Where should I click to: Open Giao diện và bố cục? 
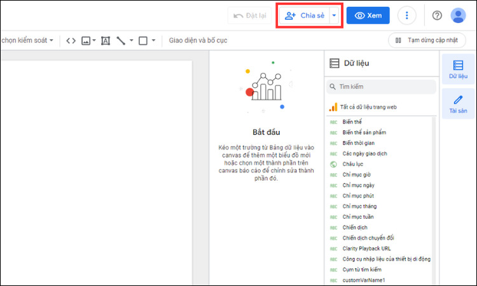tap(198, 41)
